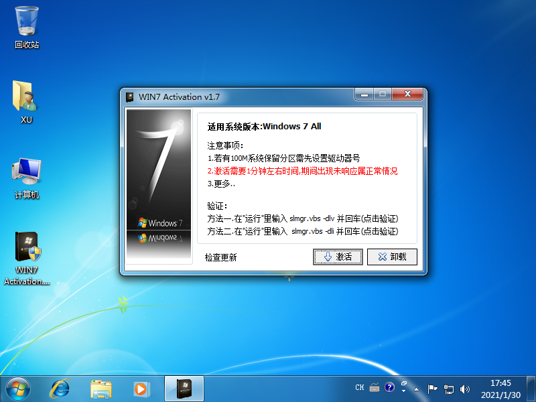This screenshot has width=536, height=402.
Task: Click the clock to open the calendar
Action: point(500,388)
